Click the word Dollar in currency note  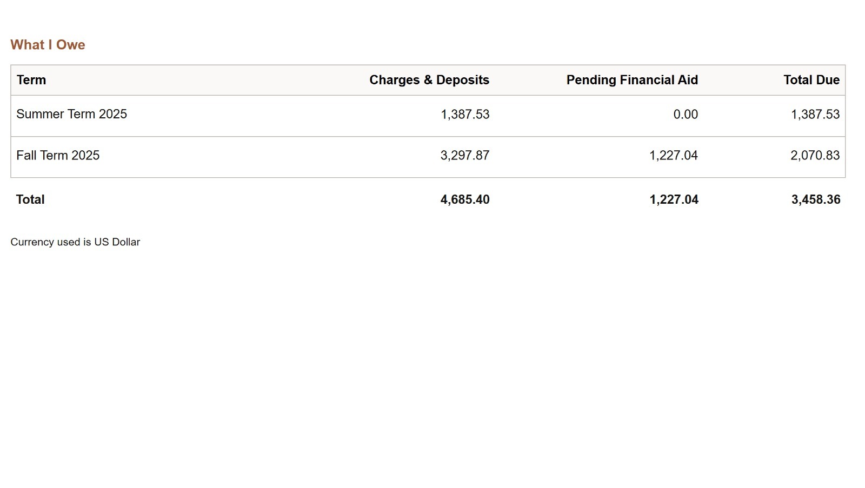(126, 242)
